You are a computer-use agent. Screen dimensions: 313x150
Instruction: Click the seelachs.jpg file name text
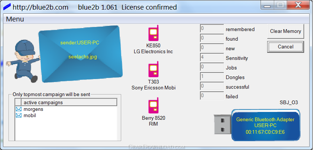tap(83, 57)
